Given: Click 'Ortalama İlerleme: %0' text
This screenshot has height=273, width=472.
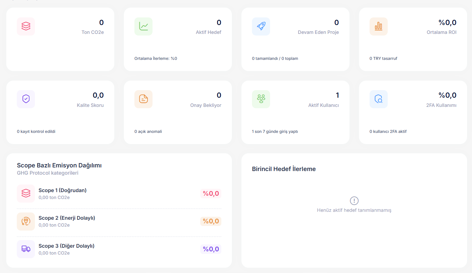Looking at the screenshot, I should (156, 59).
